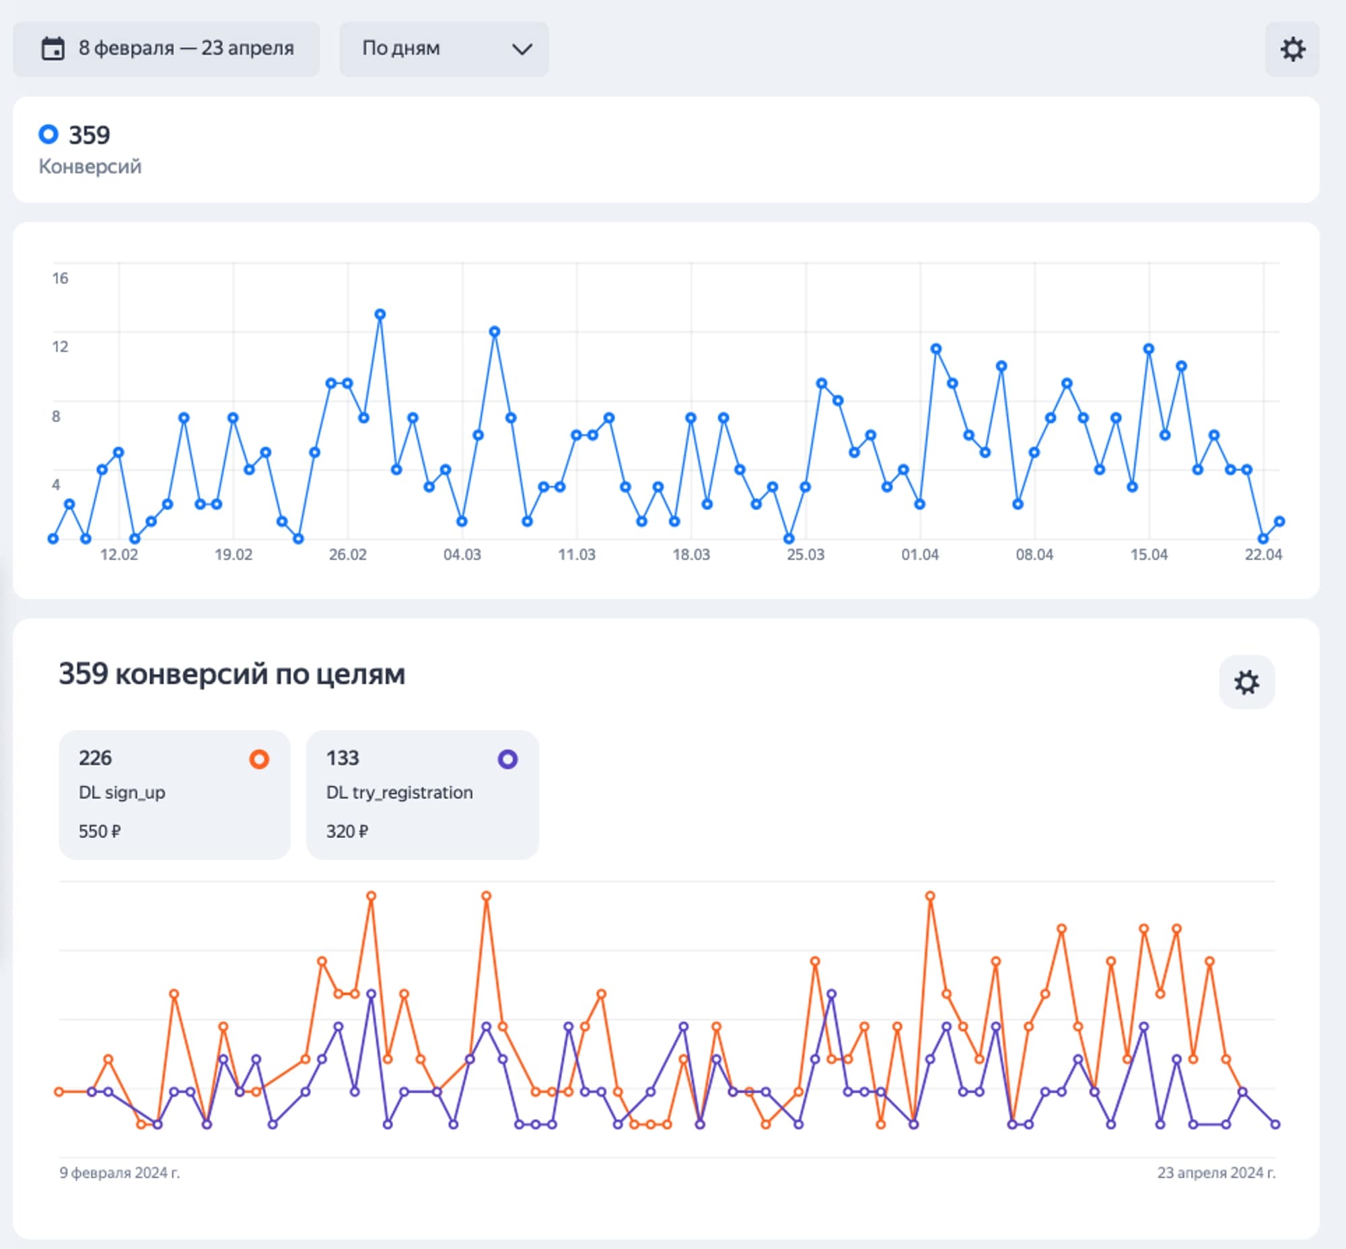Click first orange data point at 9 февраля

click(x=59, y=1092)
